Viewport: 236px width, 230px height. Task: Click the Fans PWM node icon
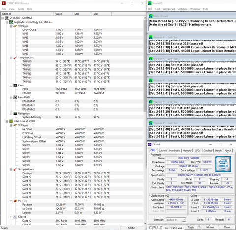tap(15, 97)
